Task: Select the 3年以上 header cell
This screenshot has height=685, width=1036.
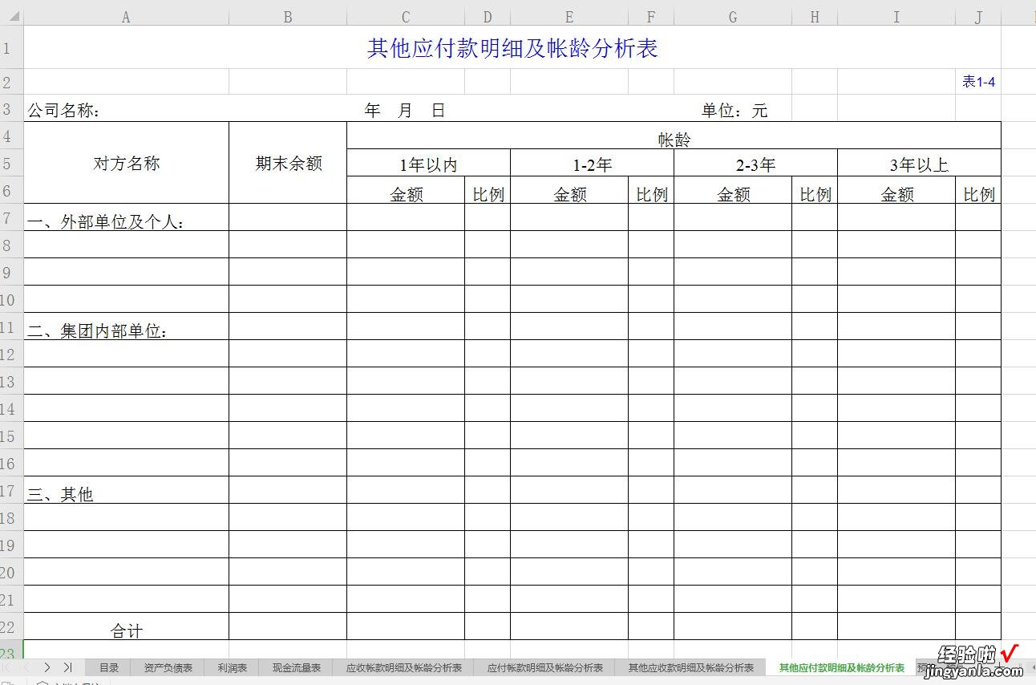Action: pyautogui.click(x=919, y=164)
